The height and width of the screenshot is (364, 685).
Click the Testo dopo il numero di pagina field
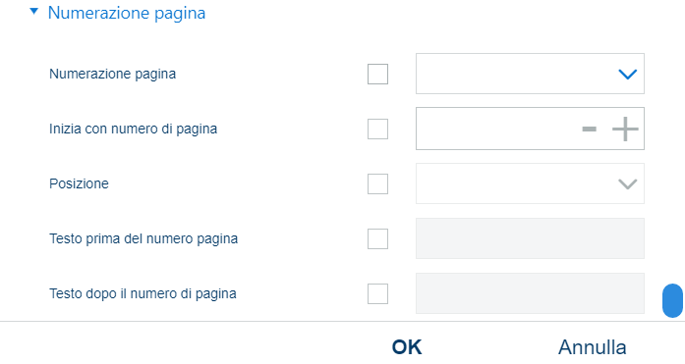[x=530, y=293]
